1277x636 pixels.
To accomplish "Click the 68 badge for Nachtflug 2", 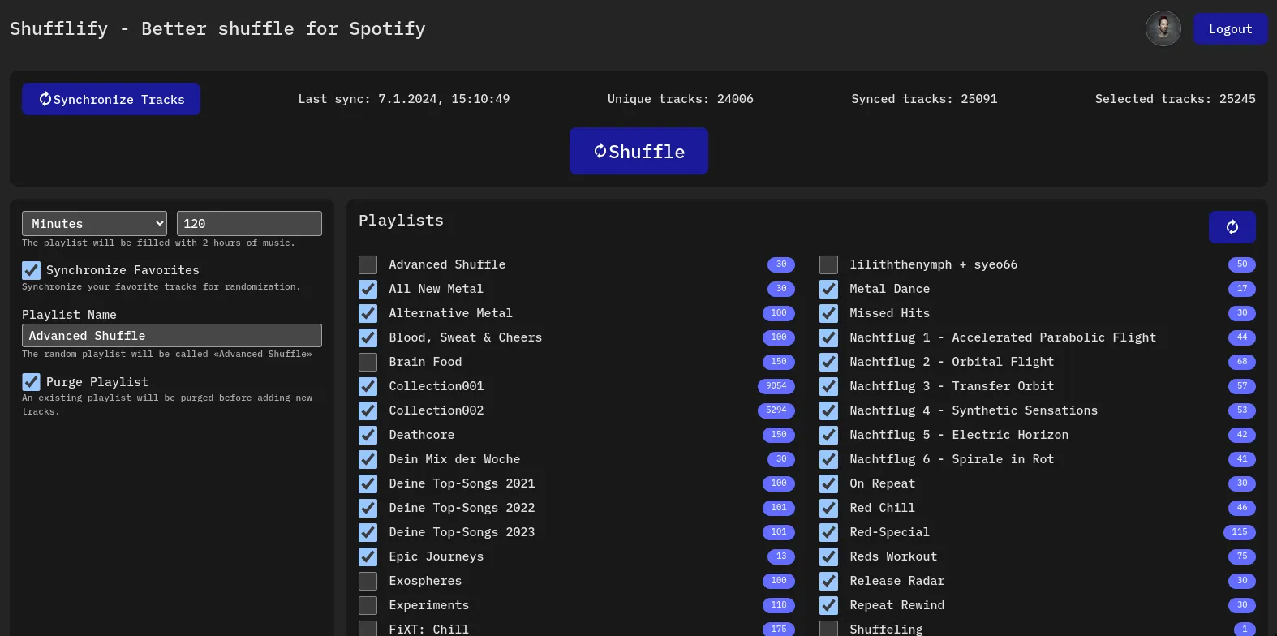I will (1242, 362).
